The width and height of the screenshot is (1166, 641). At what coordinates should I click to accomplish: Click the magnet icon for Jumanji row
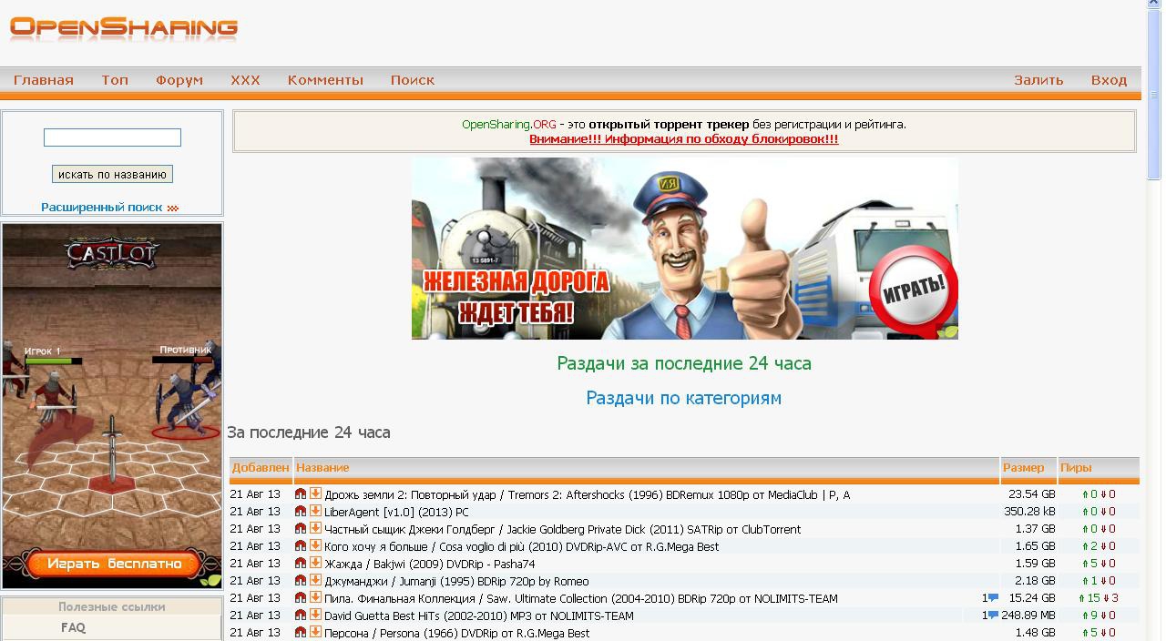pos(301,580)
